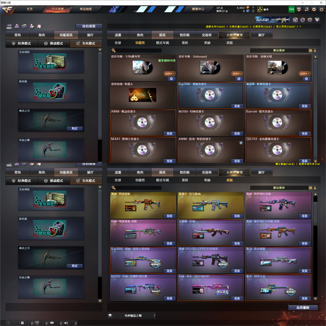The image size is (326, 326).
Task: Click the up arrow of the music album list scrollbar
Action: [x=315, y=57]
